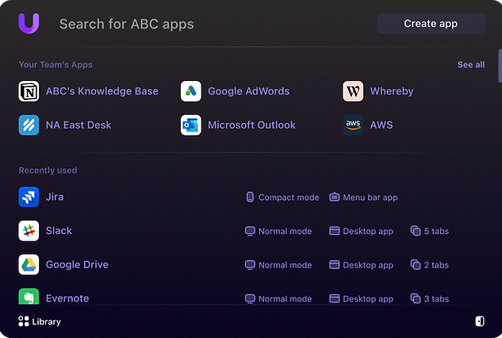The width and height of the screenshot is (502, 338).
Task: Select Slack in Recently used
Action: pyautogui.click(x=59, y=231)
